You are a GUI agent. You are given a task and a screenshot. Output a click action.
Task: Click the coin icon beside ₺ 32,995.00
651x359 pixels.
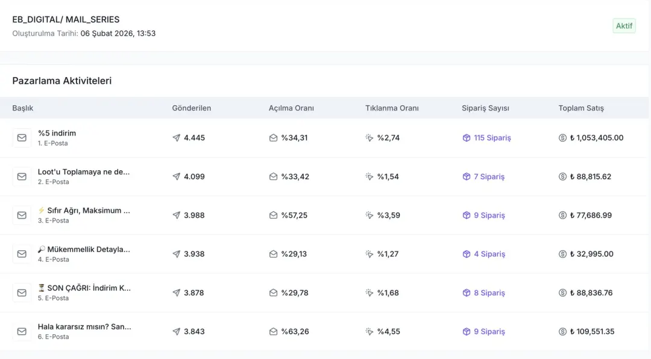pyautogui.click(x=562, y=254)
